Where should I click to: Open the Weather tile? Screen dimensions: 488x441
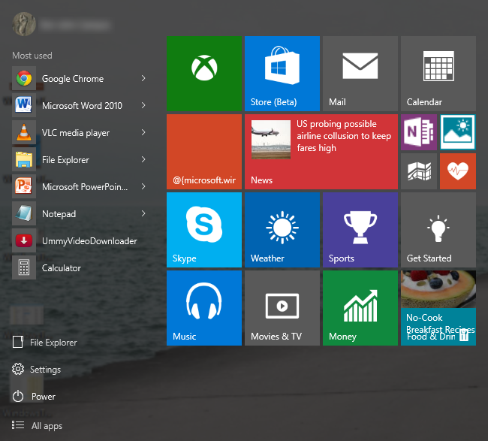tap(282, 230)
